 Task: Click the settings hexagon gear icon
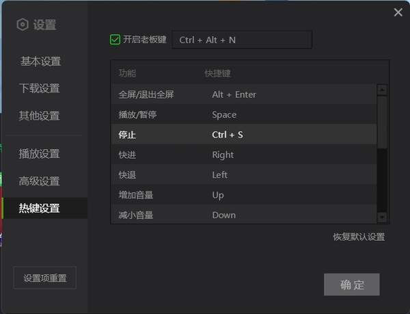click(x=23, y=25)
